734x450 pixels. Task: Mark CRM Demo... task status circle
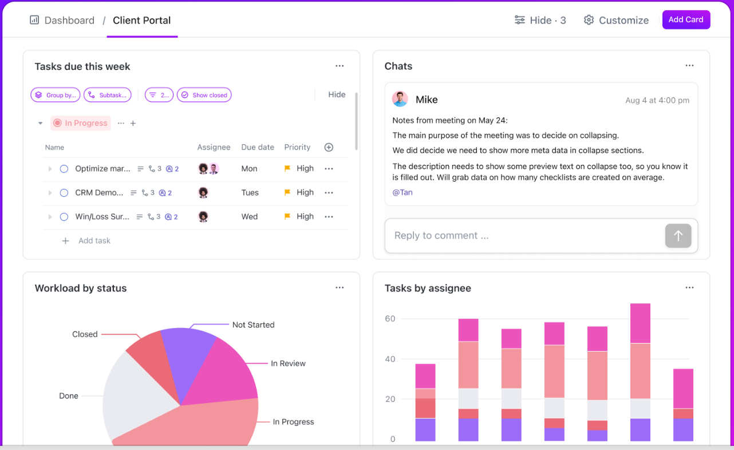pos(64,193)
